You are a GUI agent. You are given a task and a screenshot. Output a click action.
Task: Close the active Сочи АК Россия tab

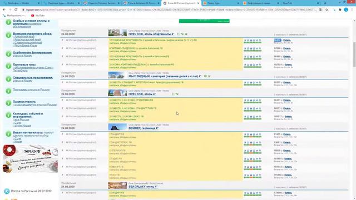tap(198, 3)
